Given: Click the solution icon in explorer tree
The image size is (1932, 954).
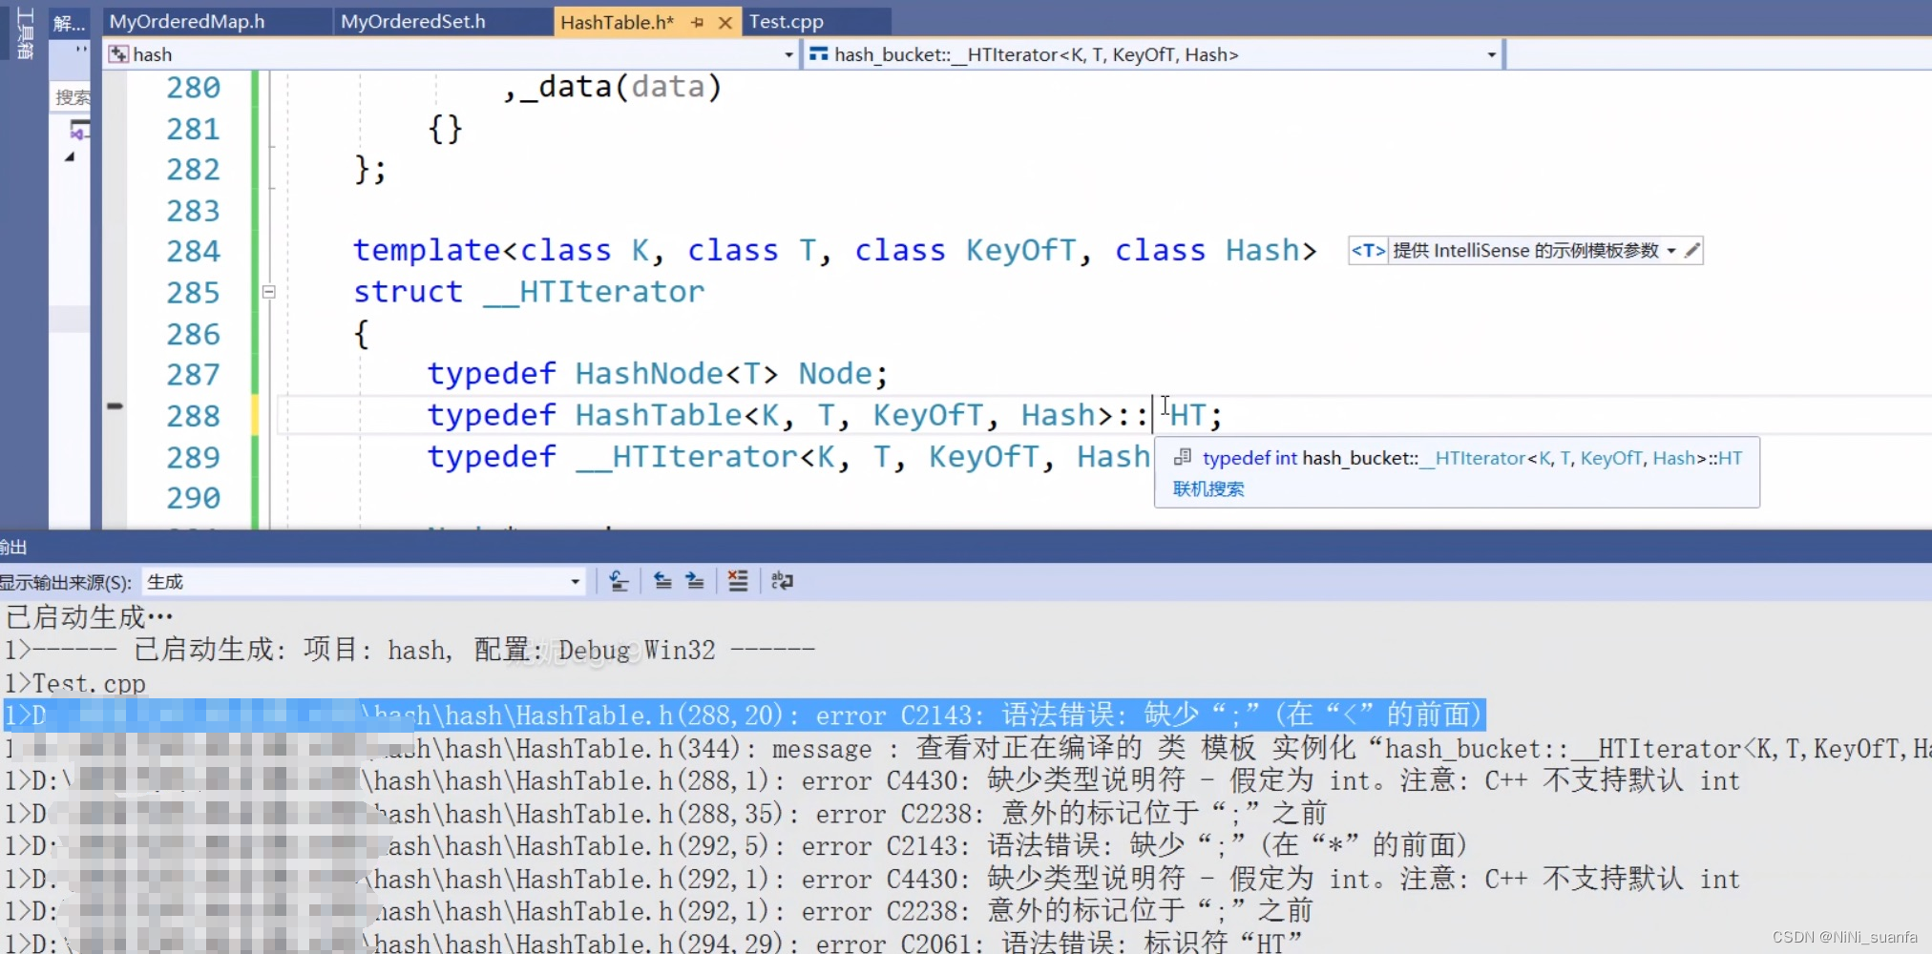Looking at the screenshot, I should click(x=79, y=130).
